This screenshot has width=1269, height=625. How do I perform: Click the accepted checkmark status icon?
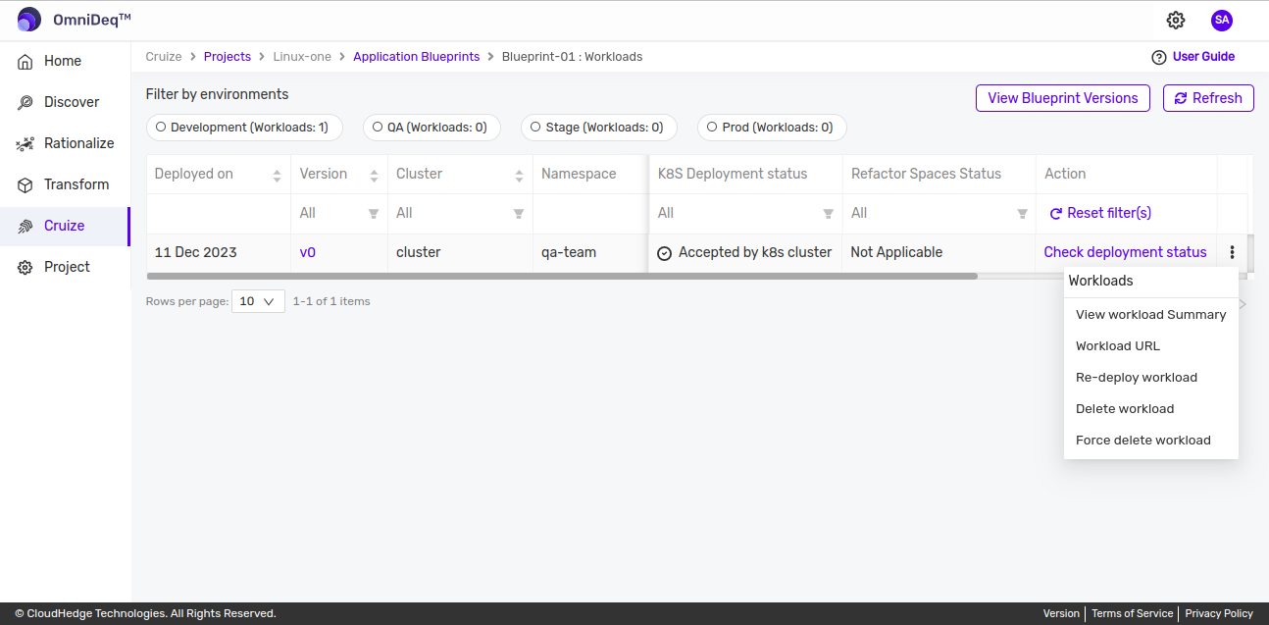point(664,253)
